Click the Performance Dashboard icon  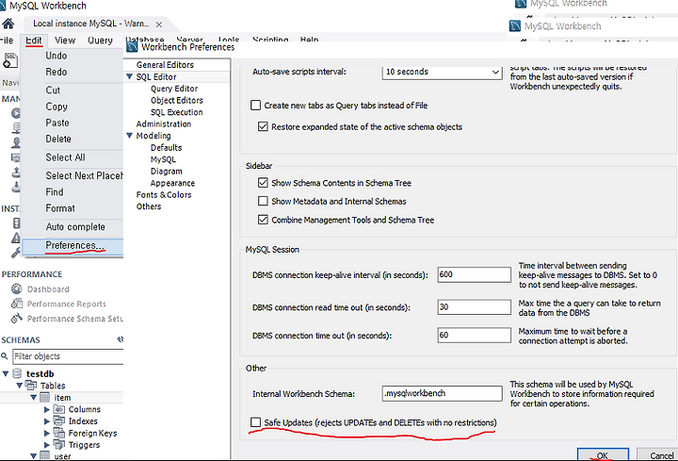tap(16, 288)
